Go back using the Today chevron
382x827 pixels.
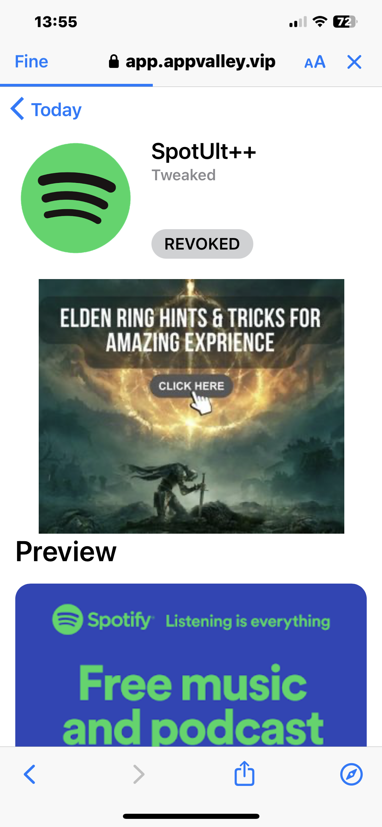17,109
